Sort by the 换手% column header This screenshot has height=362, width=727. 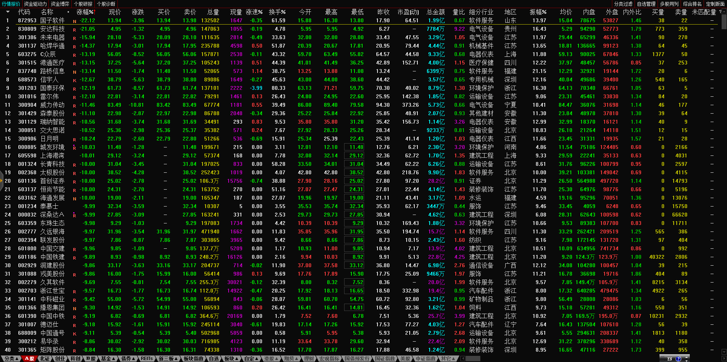pos(277,12)
